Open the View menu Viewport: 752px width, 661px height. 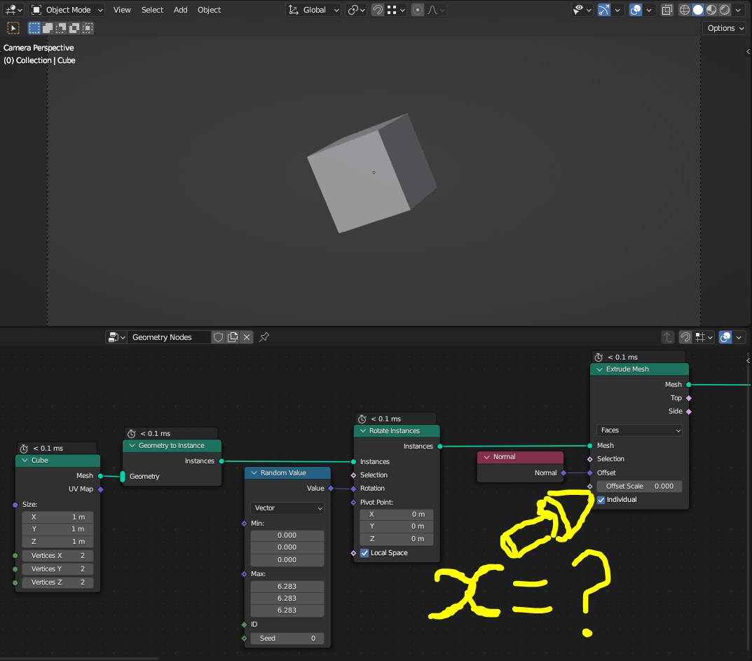122,10
